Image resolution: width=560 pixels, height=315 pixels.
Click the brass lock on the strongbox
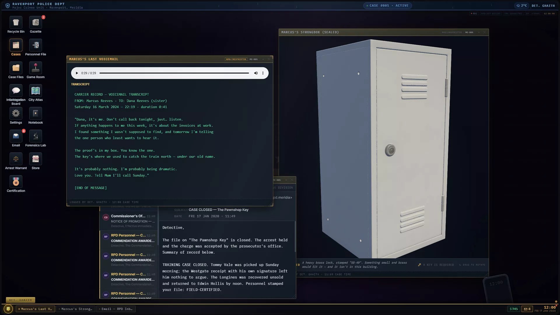coord(390,150)
